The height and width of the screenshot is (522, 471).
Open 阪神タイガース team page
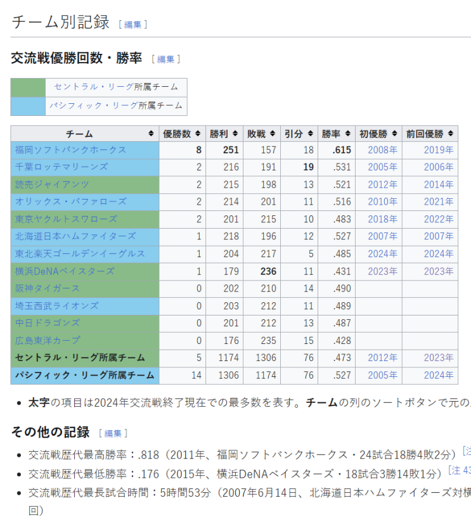point(48,288)
